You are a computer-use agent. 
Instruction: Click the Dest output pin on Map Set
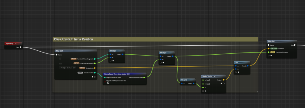coord(295,45)
